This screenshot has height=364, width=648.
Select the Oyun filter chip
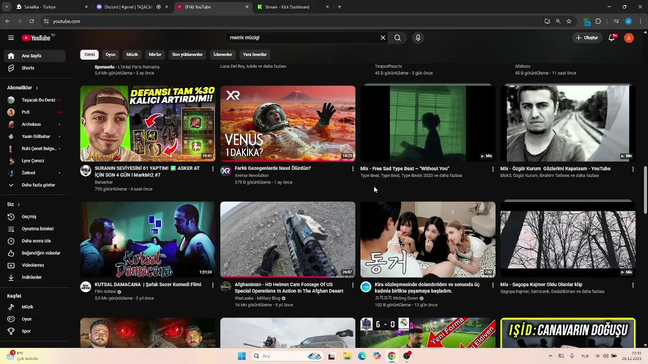[x=110, y=55]
